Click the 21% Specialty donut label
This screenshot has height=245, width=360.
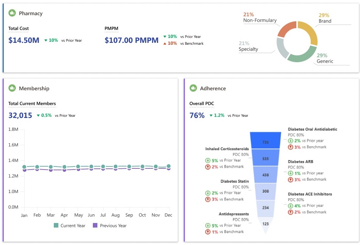tap(248, 46)
